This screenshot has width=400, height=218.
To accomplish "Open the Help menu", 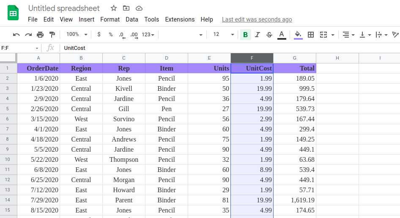I will [207, 19].
